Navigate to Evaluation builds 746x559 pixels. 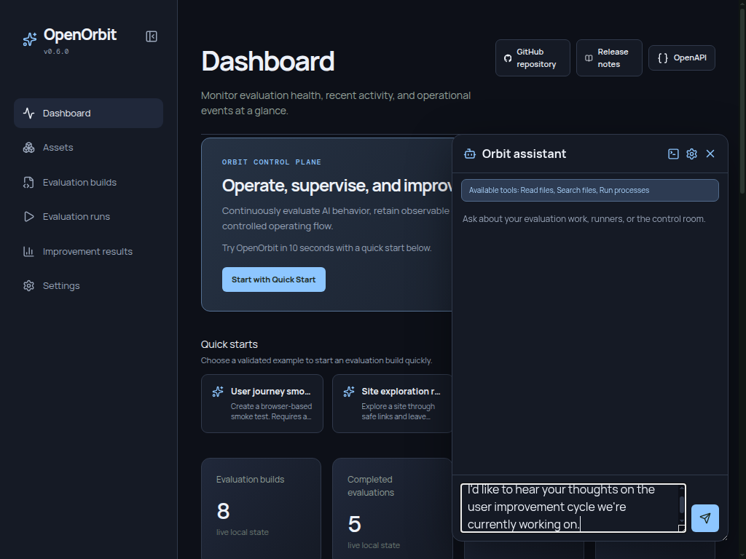(x=88, y=183)
